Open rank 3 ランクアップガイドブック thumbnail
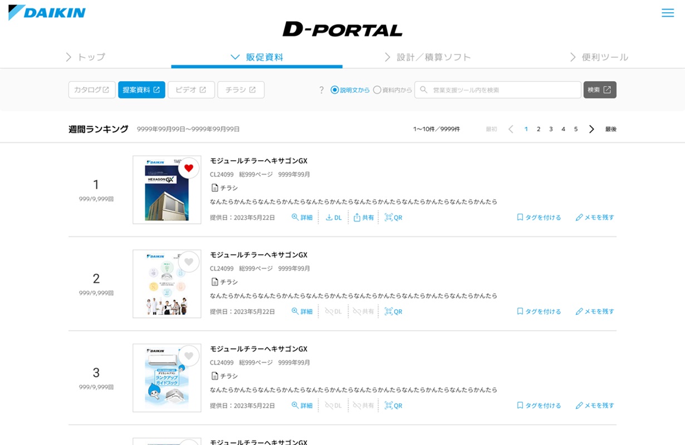The image size is (685, 445). [x=167, y=378]
